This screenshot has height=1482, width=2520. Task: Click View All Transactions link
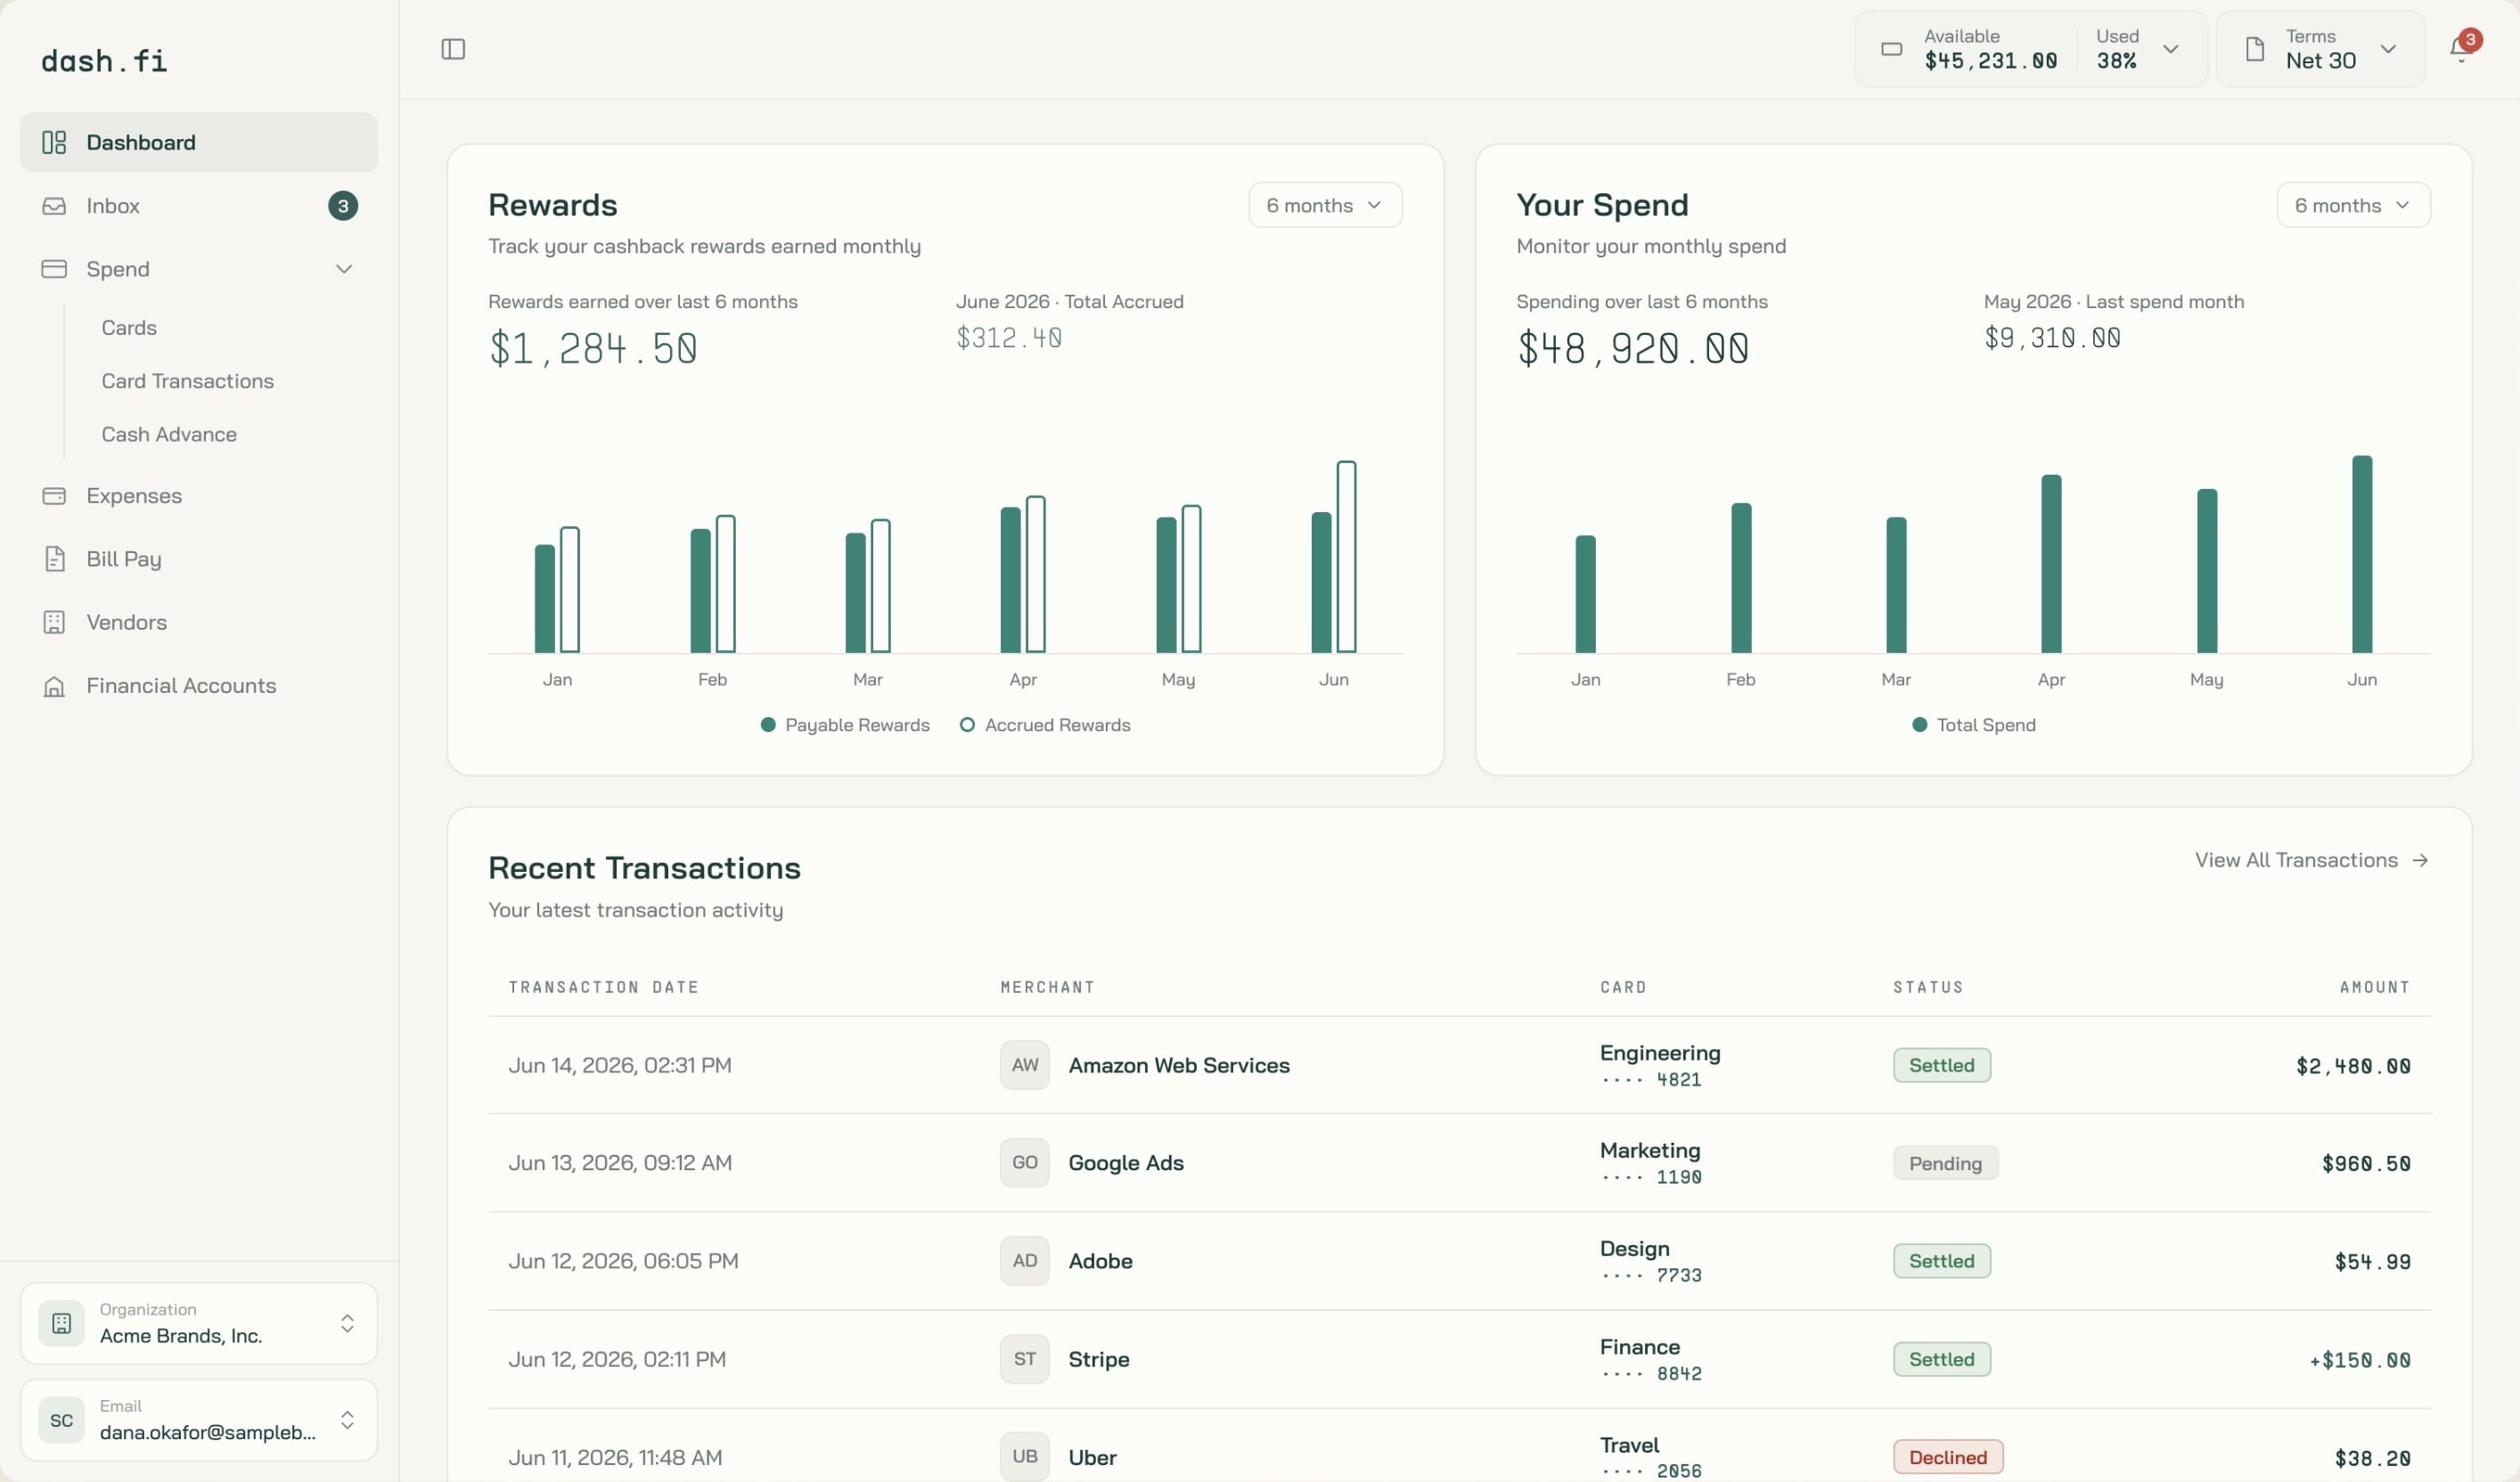pyautogui.click(x=2311, y=860)
